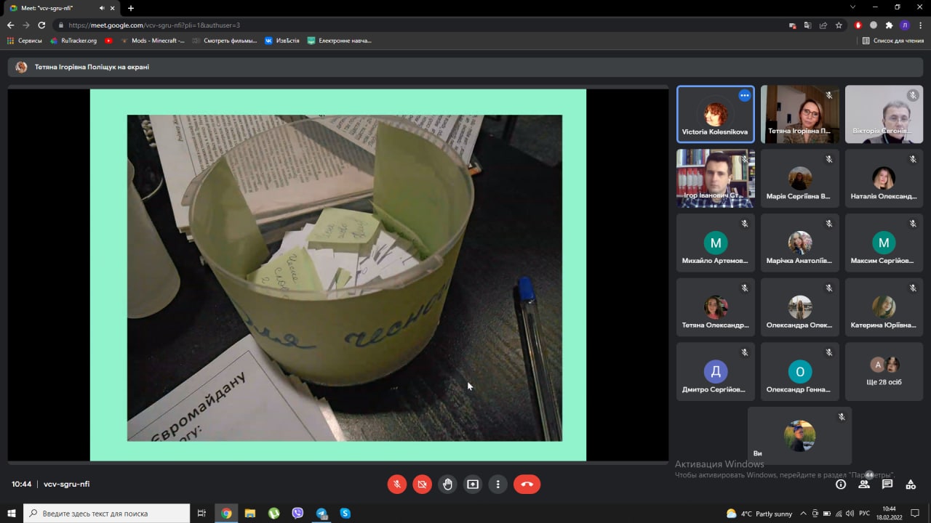This screenshot has width=931, height=523.
Task: Turn on the camera
Action: click(422, 484)
